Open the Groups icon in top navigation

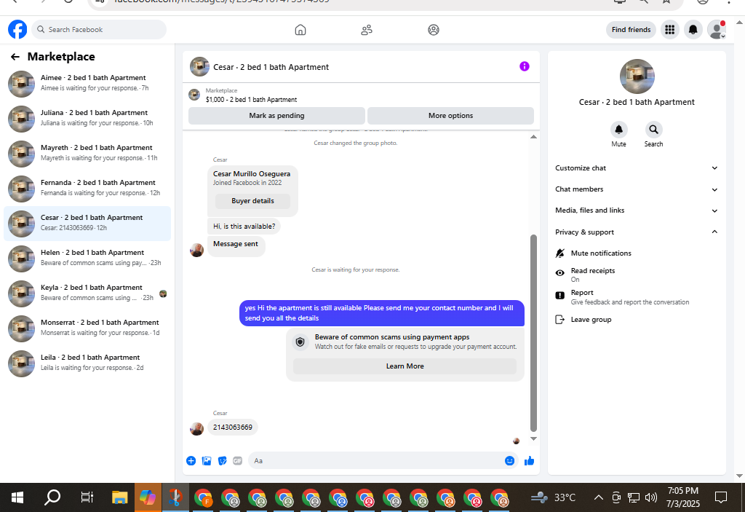pos(434,30)
